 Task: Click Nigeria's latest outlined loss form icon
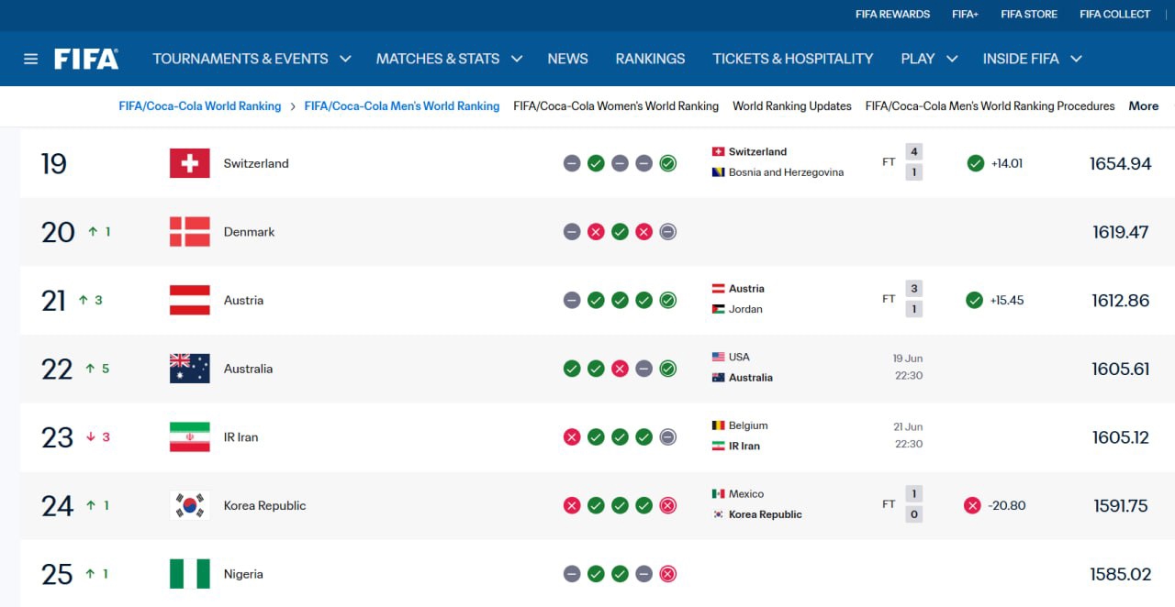tap(667, 574)
